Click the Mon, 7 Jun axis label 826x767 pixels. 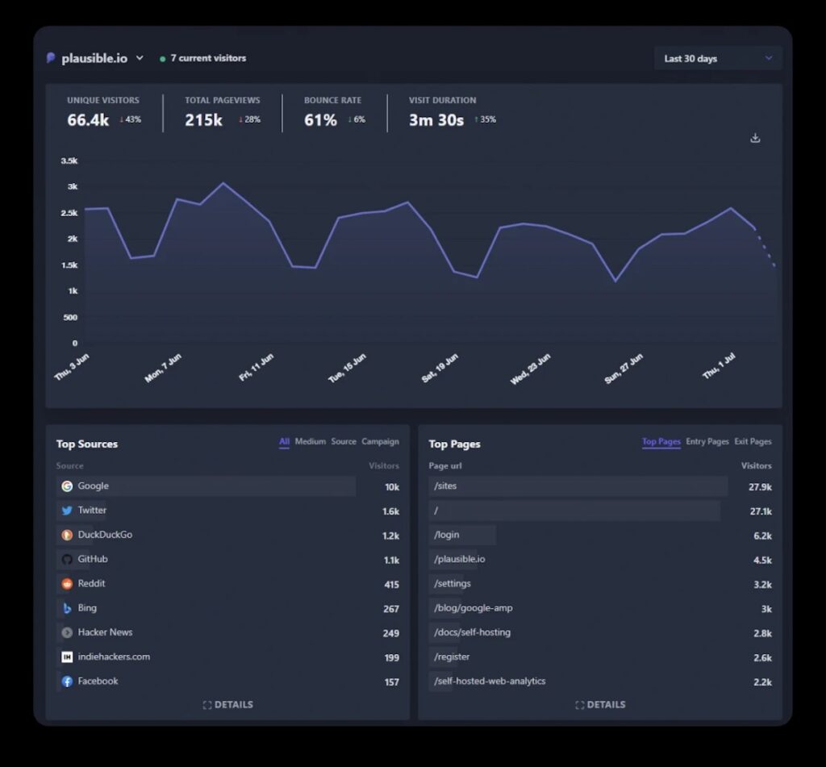point(163,368)
